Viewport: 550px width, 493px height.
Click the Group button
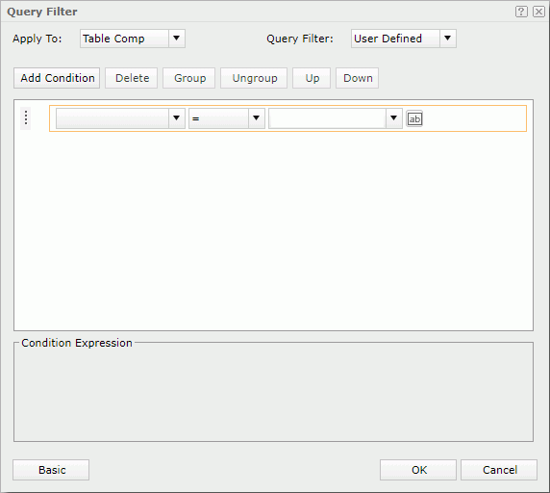point(189,78)
